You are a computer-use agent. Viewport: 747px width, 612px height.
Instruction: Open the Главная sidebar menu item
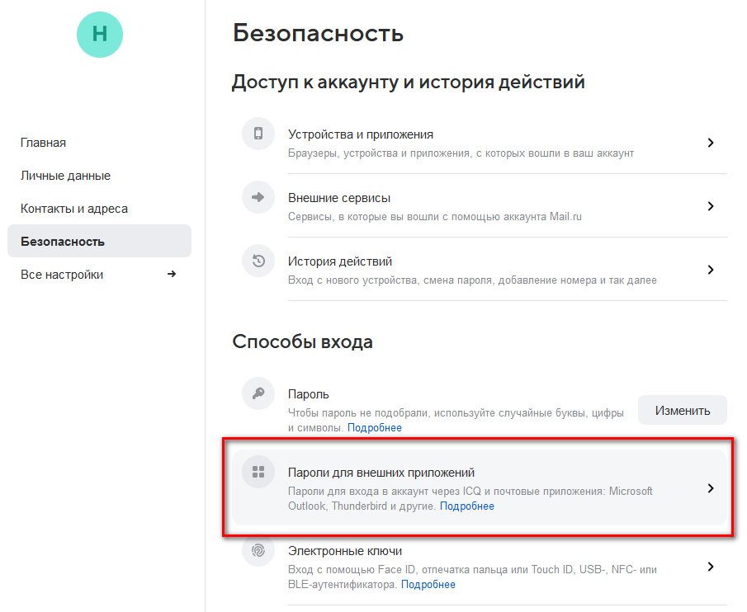click(x=44, y=143)
